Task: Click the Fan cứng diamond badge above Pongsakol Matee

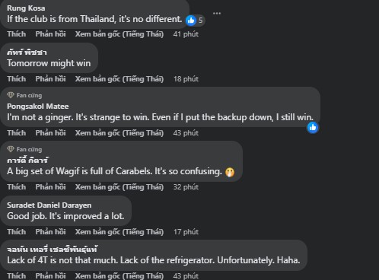Action: 11,95
